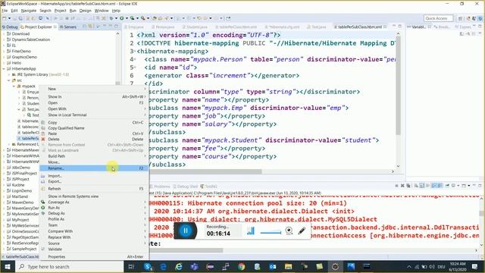
Task: Expand the New submenu arrow
Action: point(145,89)
